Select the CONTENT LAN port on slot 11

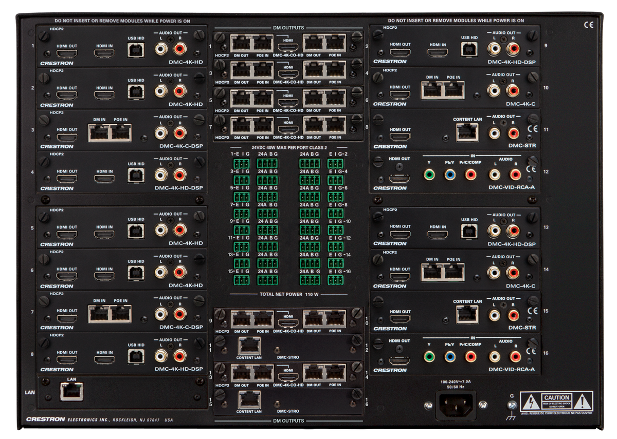[467, 133]
